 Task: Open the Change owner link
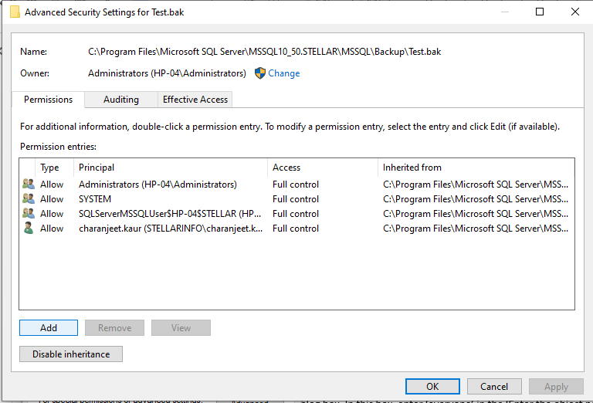[x=283, y=73]
